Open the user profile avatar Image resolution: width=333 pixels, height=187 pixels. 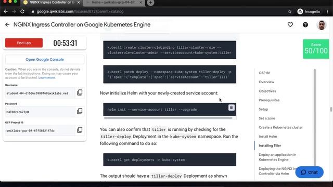(322, 25)
